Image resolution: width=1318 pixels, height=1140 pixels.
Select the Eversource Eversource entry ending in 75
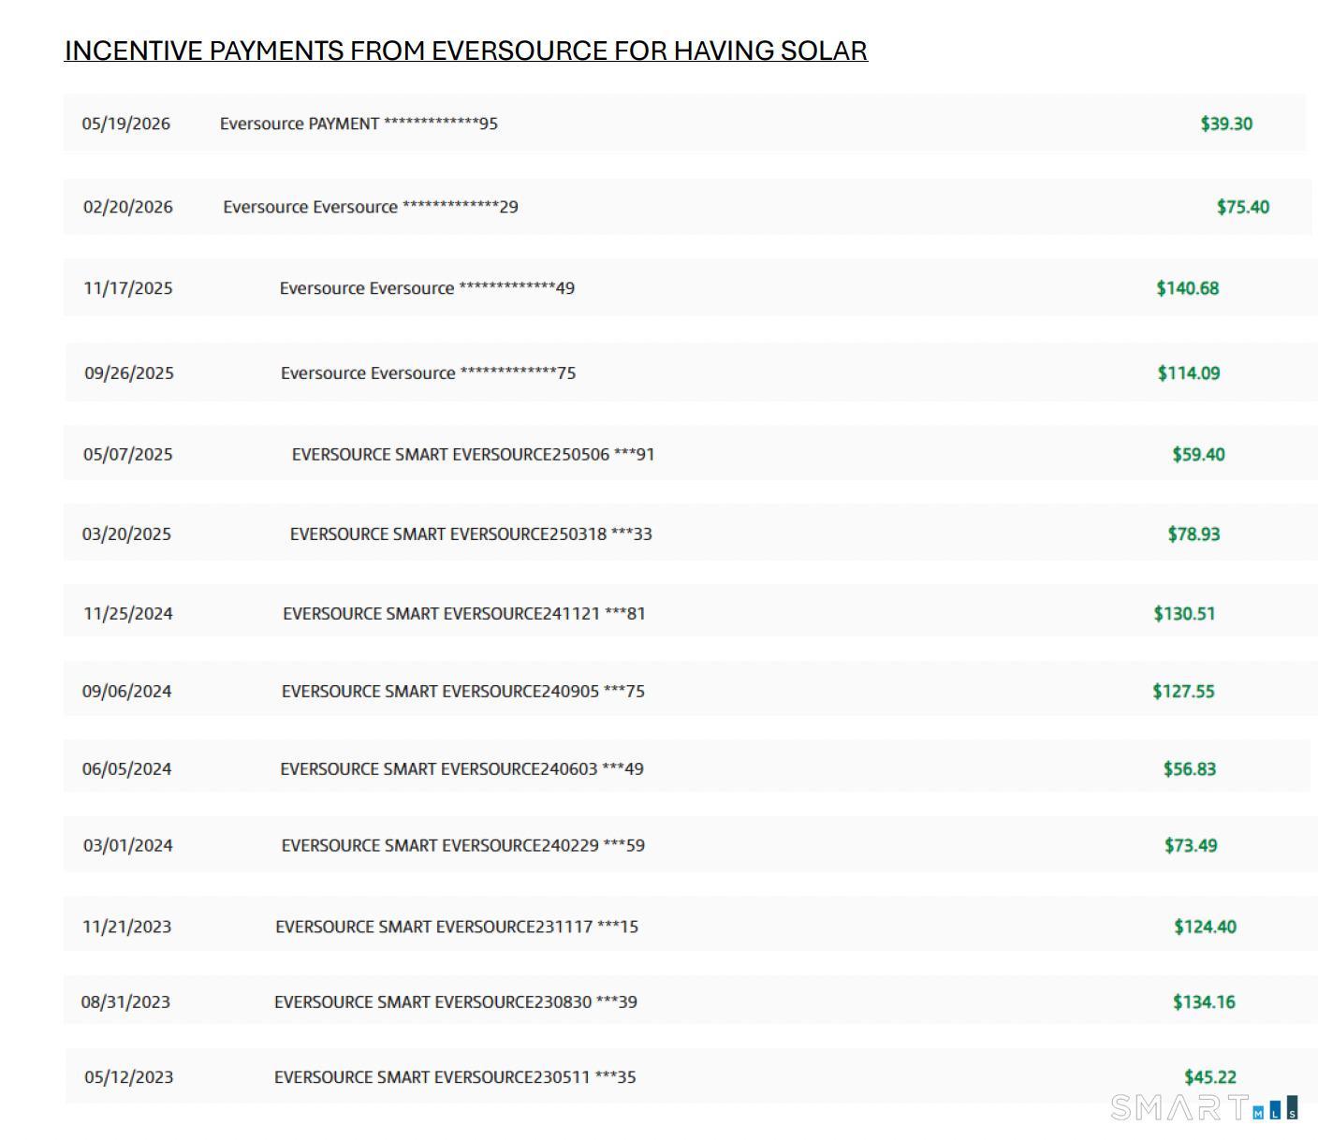[x=429, y=373]
